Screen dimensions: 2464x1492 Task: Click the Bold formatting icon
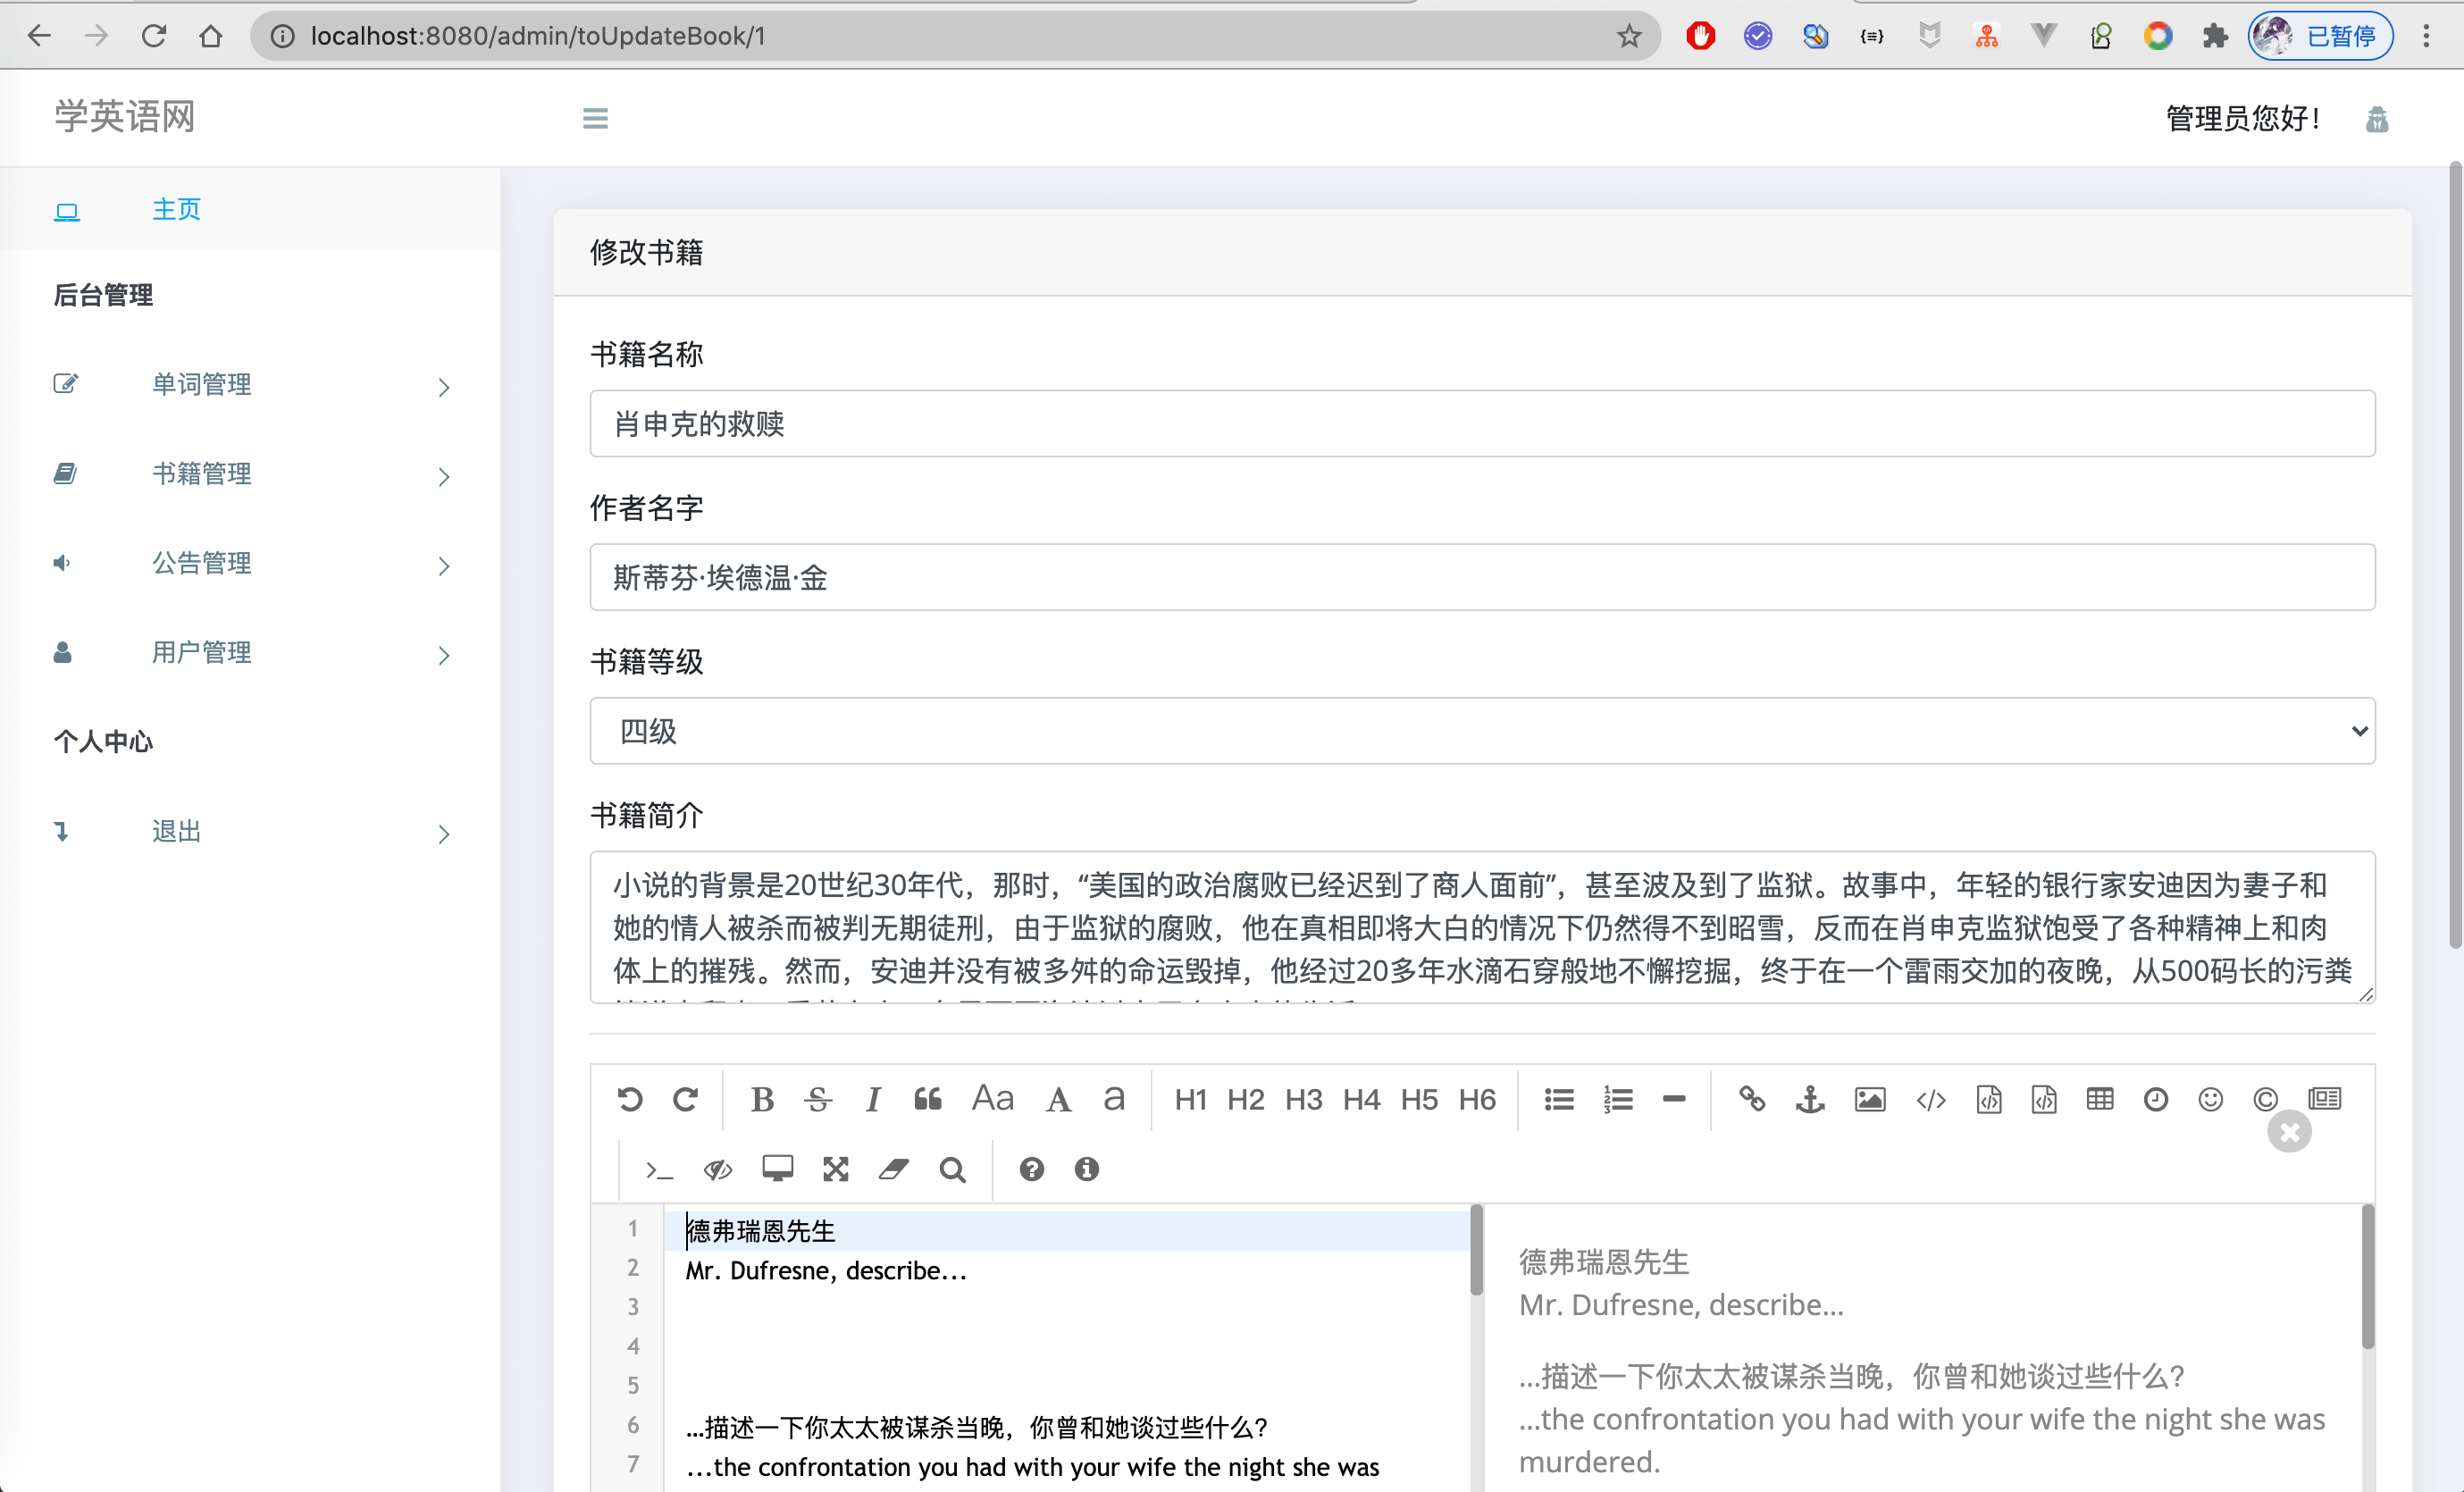click(762, 1100)
